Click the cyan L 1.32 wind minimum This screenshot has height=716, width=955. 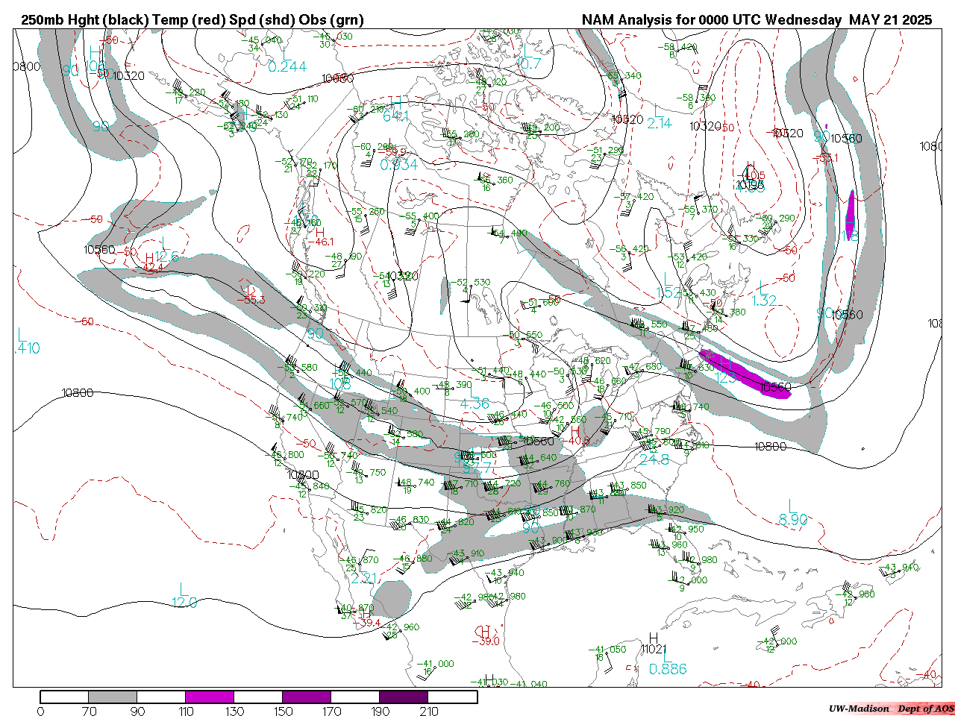pos(763,296)
